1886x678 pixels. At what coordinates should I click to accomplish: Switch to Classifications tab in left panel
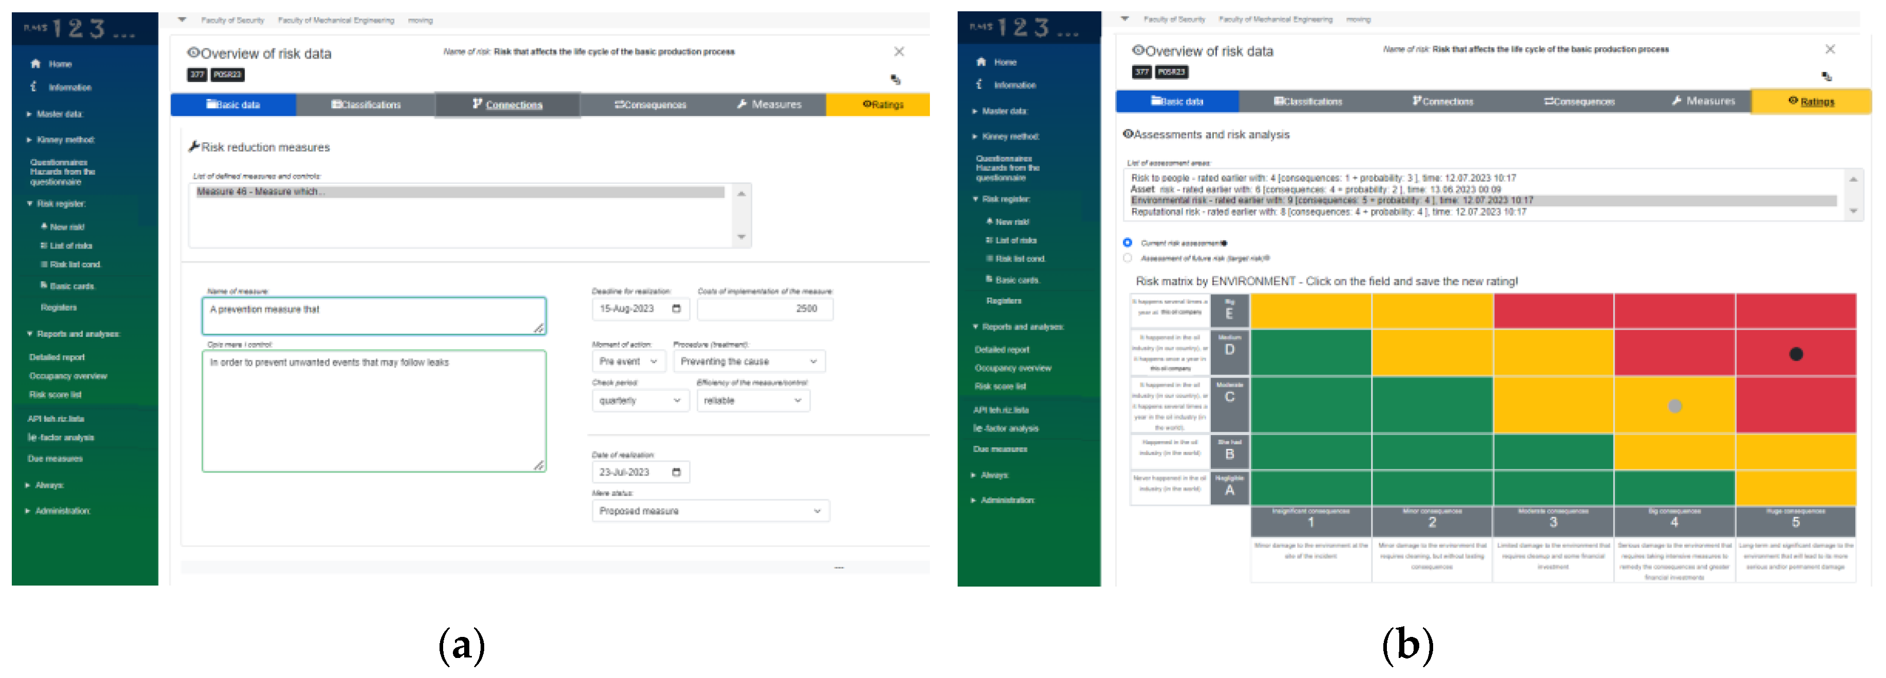tap(366, 104)
